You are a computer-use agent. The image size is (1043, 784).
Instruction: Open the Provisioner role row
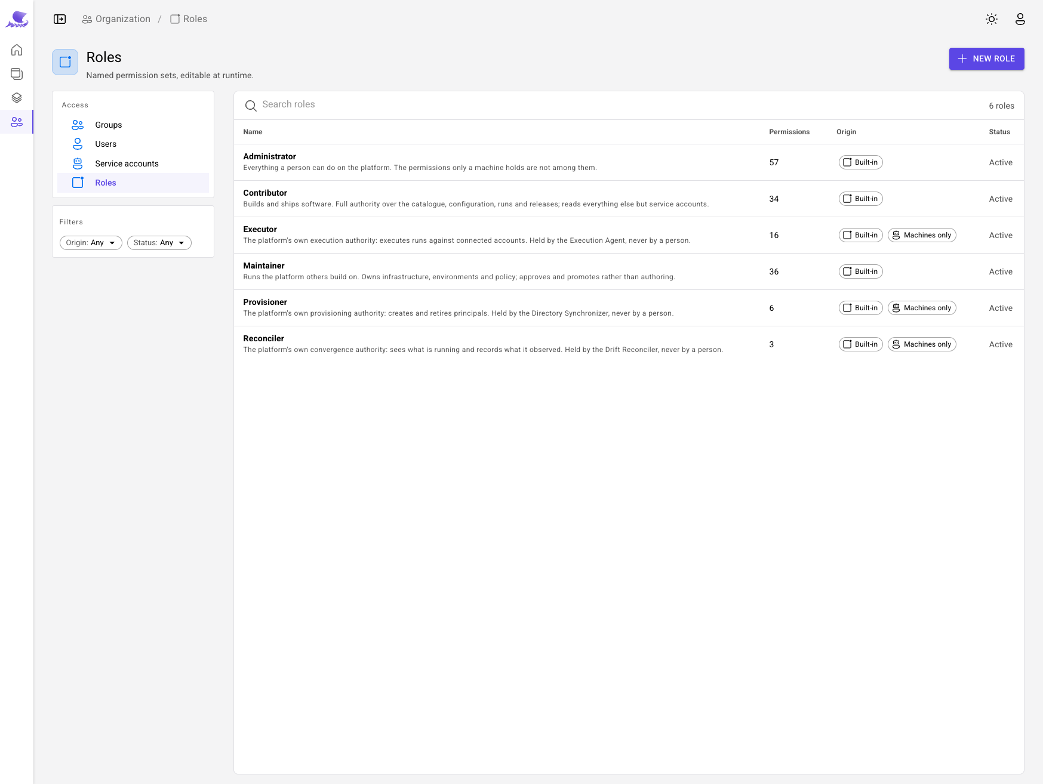click(x=629, y=308)
